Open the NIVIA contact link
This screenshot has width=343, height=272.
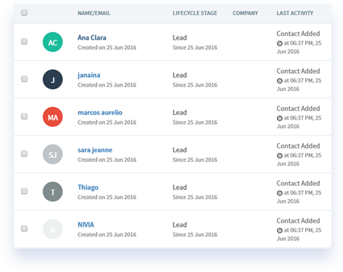coord(86,225)
